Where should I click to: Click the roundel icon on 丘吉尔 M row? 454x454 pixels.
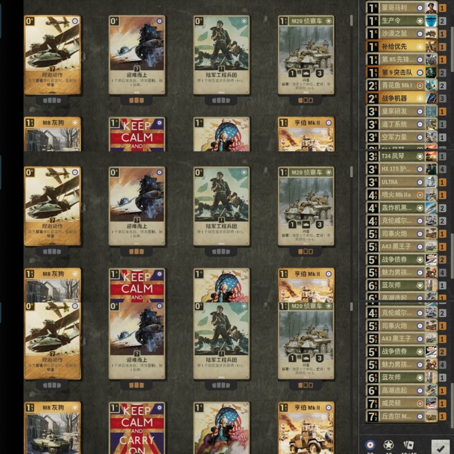coord(420,416)
